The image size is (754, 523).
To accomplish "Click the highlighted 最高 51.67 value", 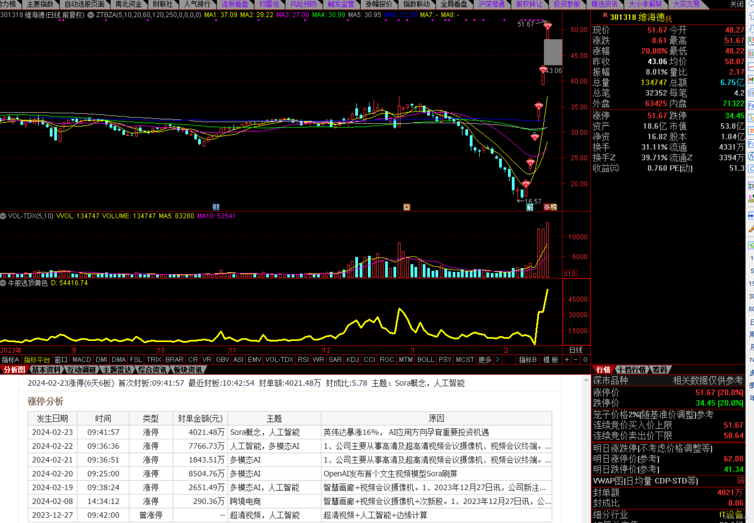I will (734, 41).
